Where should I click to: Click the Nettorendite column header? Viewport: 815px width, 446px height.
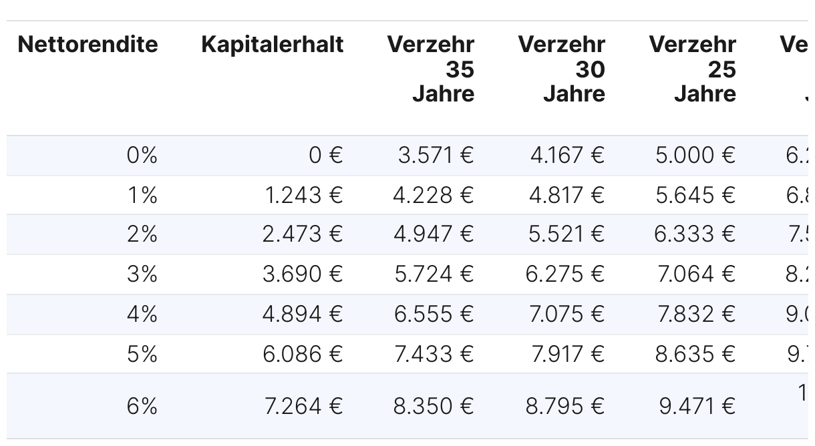(88, 44)
